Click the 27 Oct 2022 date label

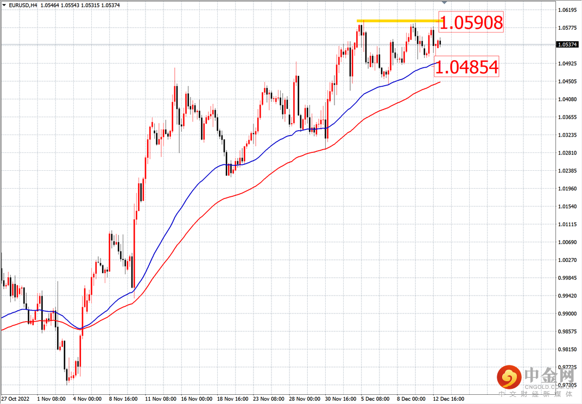17,399
